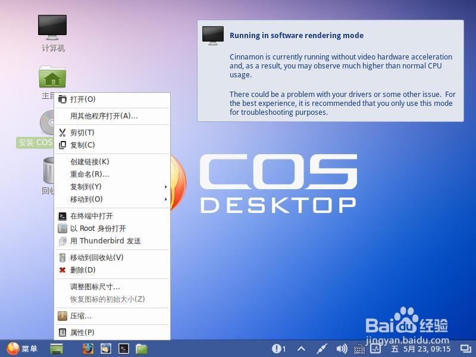Choose 调整图标尺寸... menu entry
This screenshot has height=357, width=476.
click(112, 287)
